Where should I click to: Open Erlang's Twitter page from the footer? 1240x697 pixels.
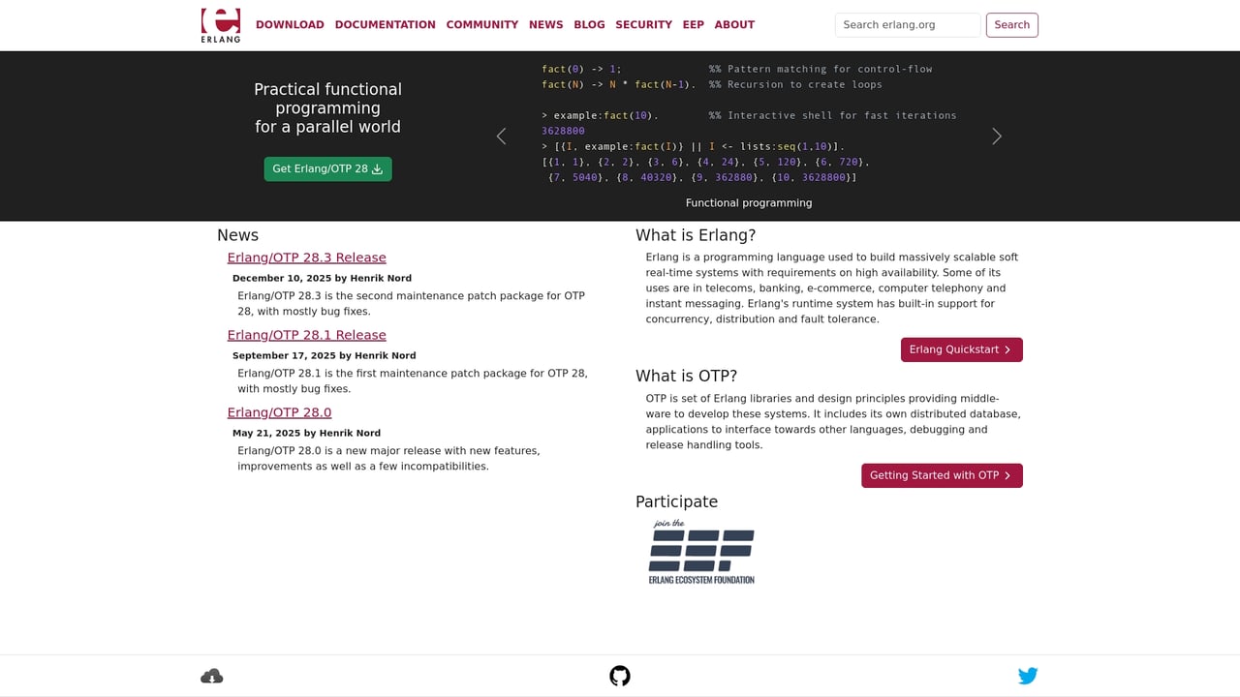point(1028,675)
